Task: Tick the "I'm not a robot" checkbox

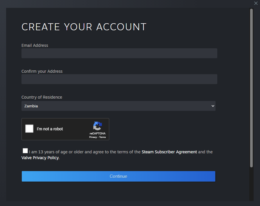Action: coord(29,129)
